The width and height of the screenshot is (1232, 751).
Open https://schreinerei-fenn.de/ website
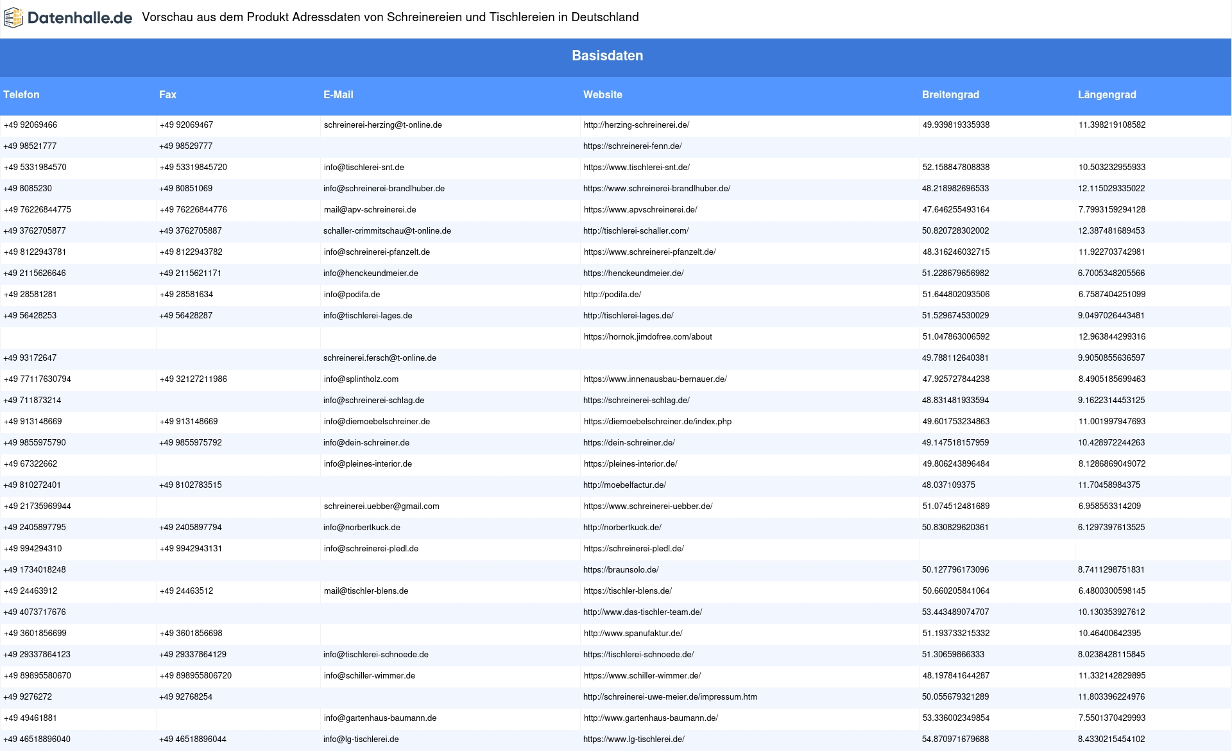633,146
